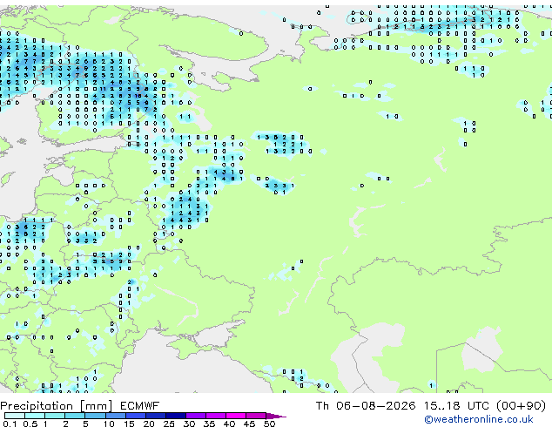Click the legend overflow arrow past 50
The image size is (552, 427).
coord(276,416)
